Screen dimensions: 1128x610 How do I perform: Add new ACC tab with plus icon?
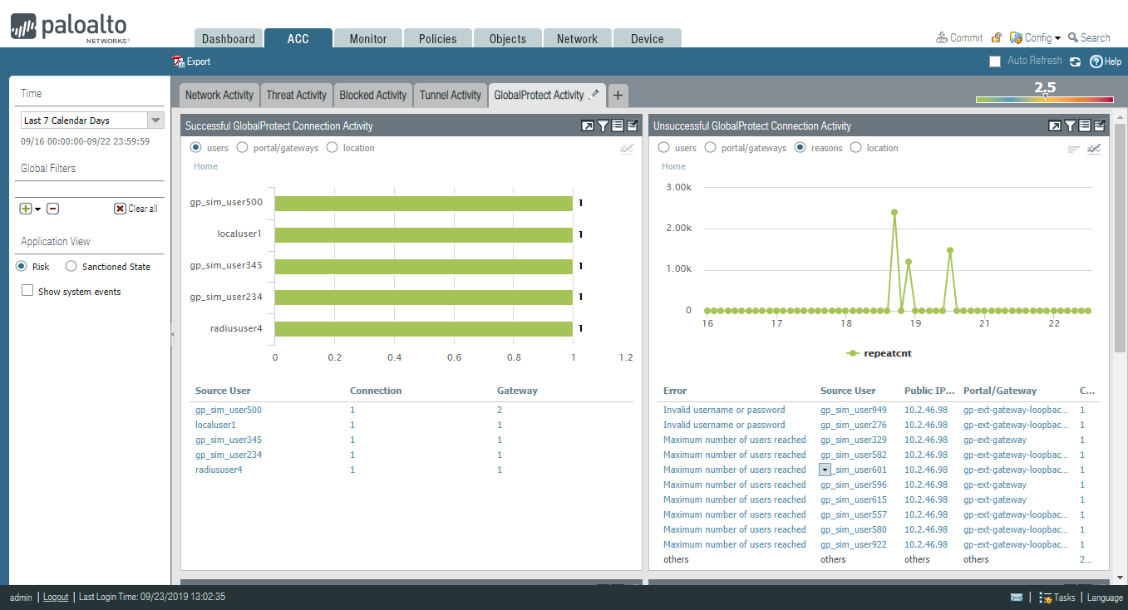(618, 96)
